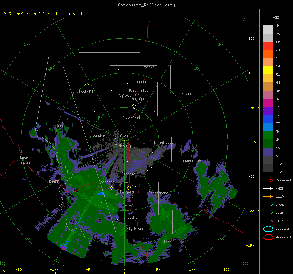Click the Sundre town label
293x274 pixels.
click(99, 135)
